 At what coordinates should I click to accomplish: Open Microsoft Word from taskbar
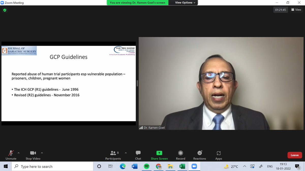pos(134,166)
